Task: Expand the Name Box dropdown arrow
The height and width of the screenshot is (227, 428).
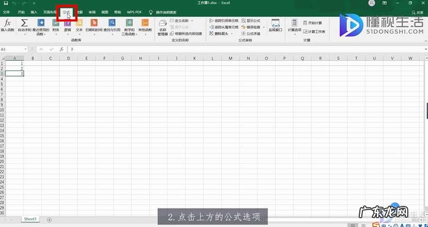Action: (26, 49)
